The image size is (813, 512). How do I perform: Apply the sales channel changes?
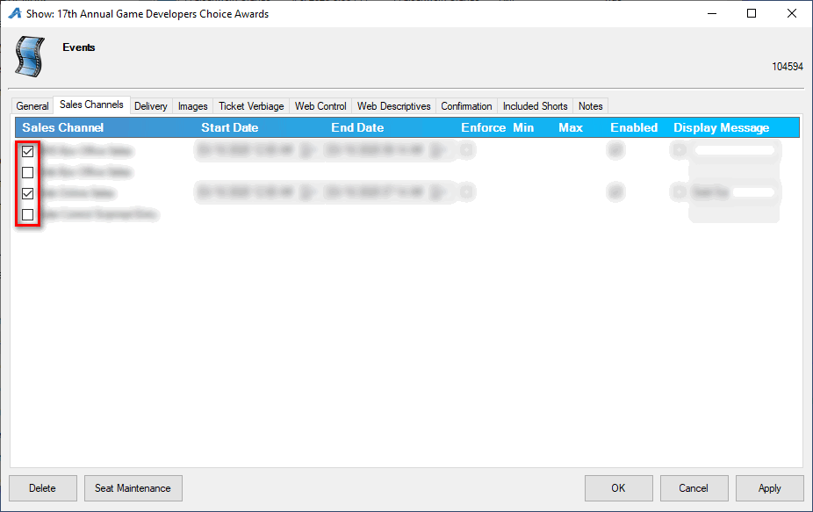click(x=769, y=488)
